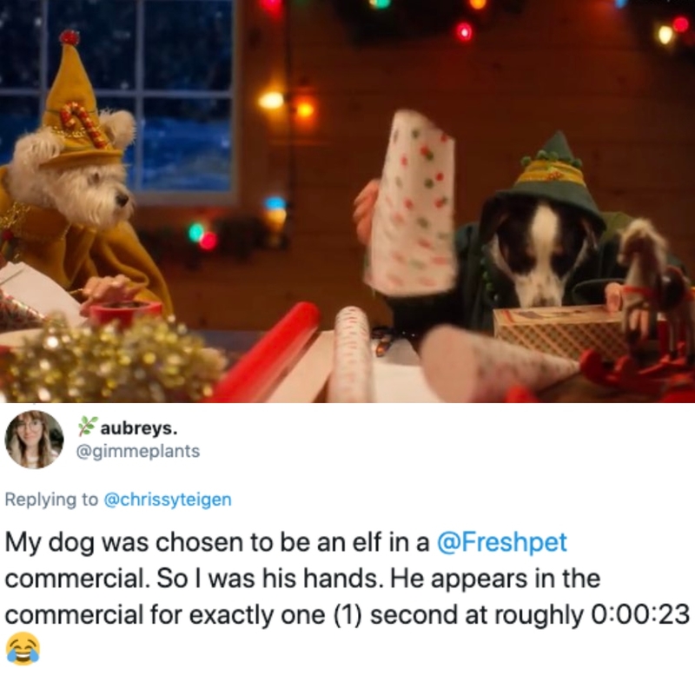This screenshot has height=695, width=695.
Task: Click the herb emoji beside aubreys' name
Action: (x=87, y=426)
